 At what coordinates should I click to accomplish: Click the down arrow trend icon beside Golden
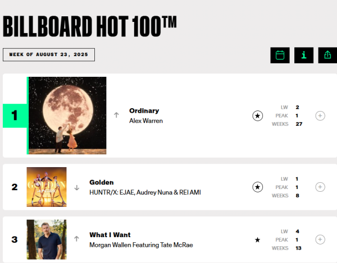tap(76, 187)
